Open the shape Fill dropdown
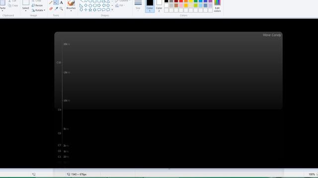 120,5
